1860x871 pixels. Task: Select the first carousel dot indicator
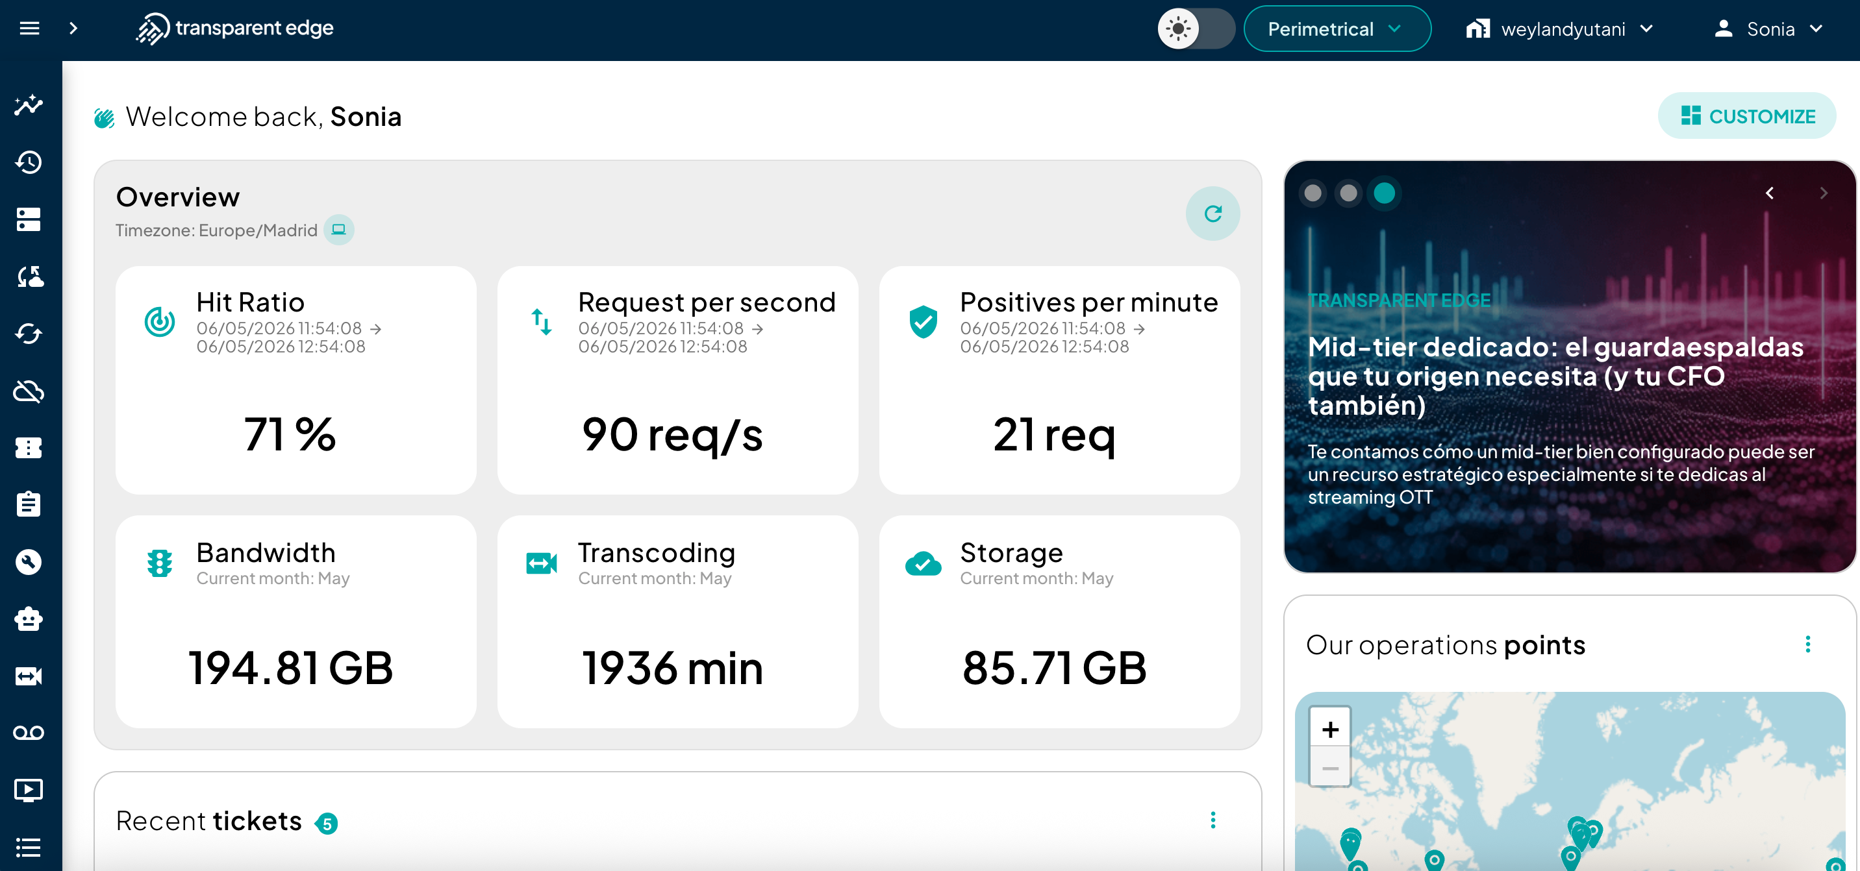1313,193
